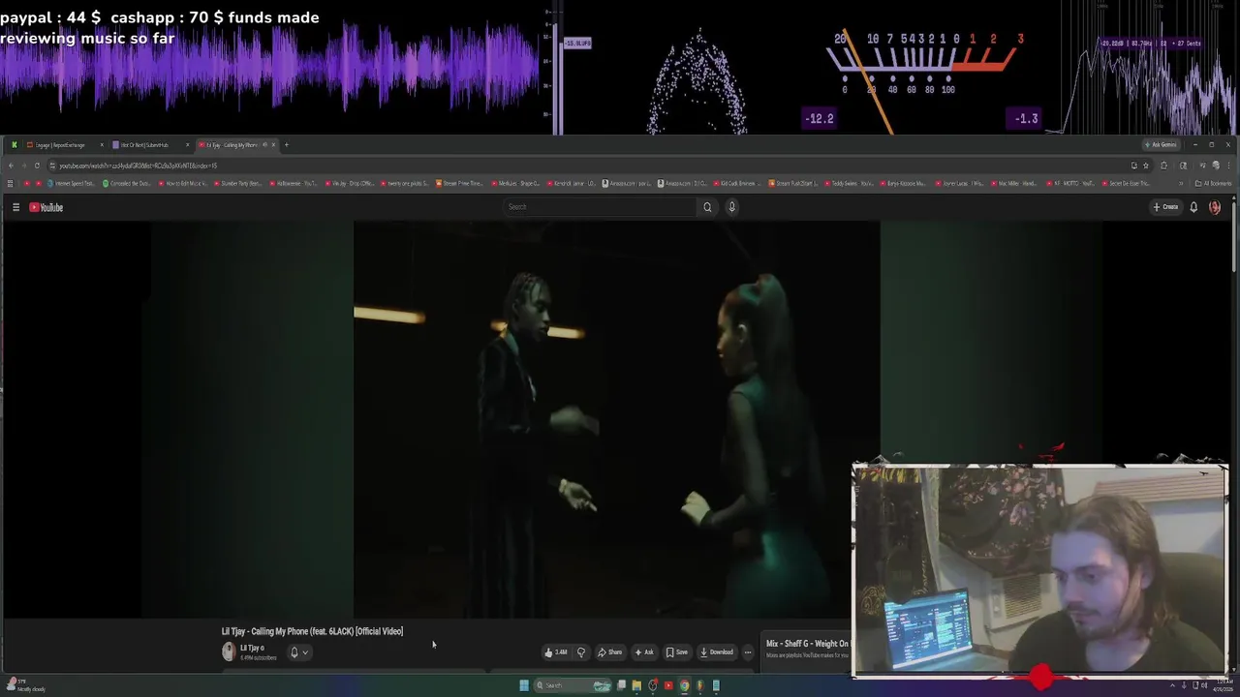Open Lil Tjay channel avatar
The height and width of the screenshot is (697, 1240).
(x=229, y=652)
